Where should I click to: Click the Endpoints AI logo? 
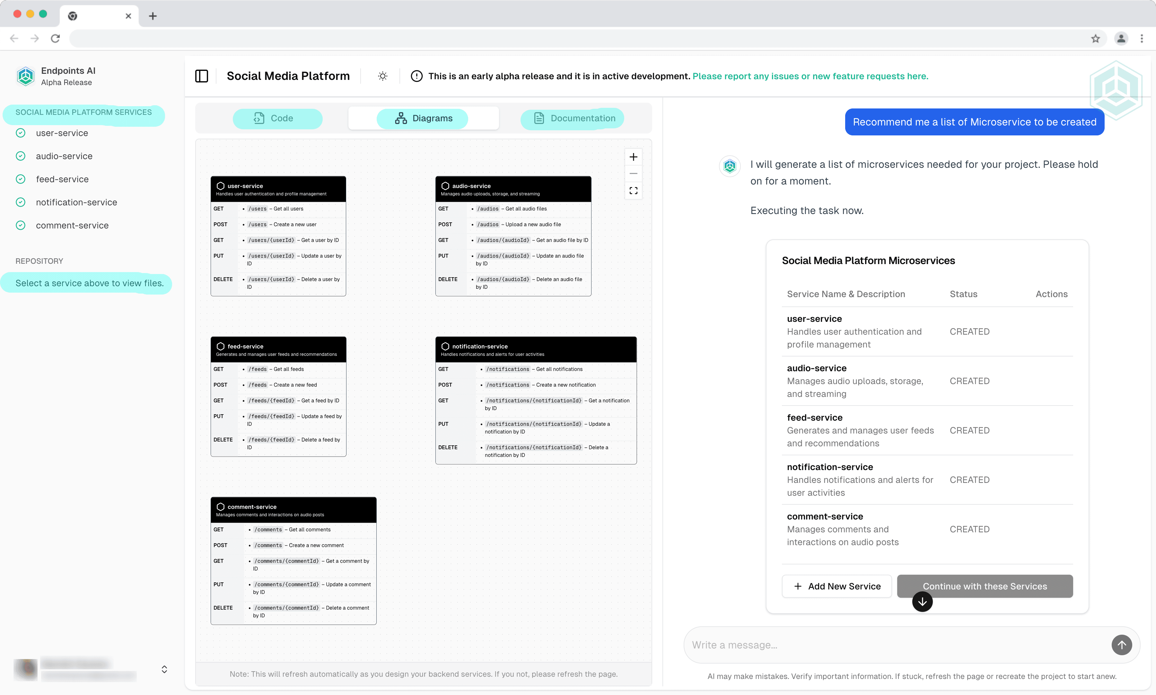(25, 76)
